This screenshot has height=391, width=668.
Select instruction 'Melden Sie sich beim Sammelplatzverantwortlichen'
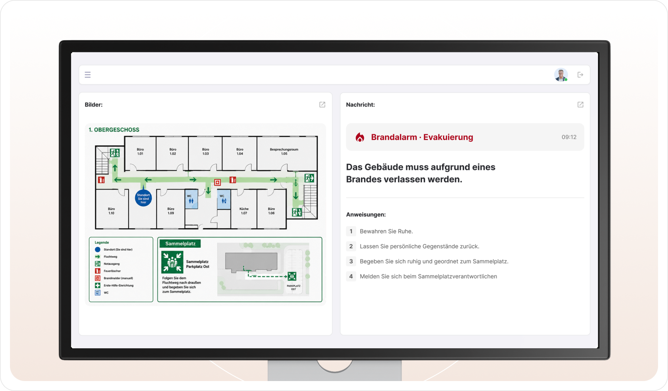[x=428, y=276]
